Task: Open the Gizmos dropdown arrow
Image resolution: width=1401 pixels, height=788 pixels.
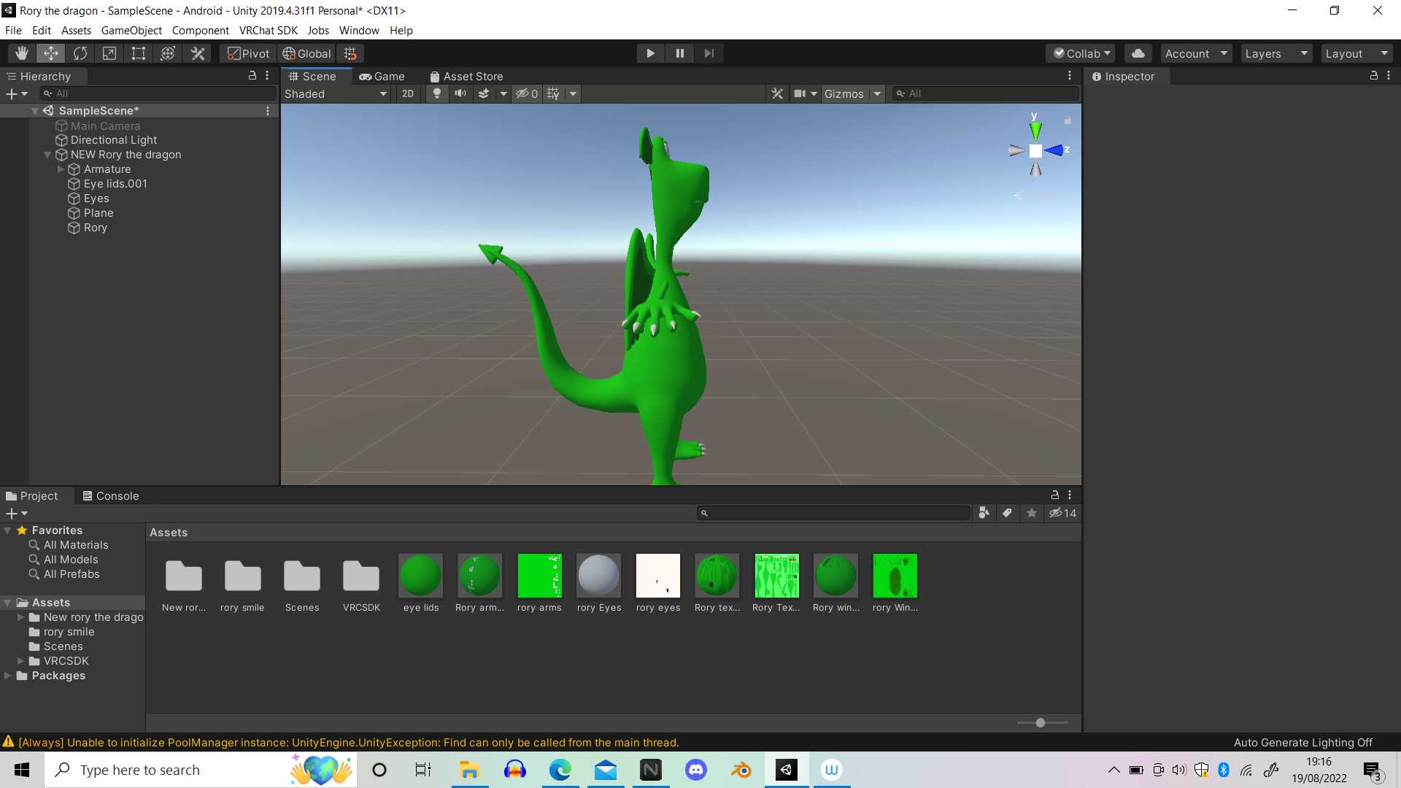Action: point(878,93)
